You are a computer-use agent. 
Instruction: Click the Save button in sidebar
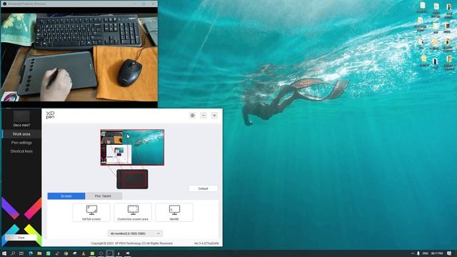(x=21, y=238)
